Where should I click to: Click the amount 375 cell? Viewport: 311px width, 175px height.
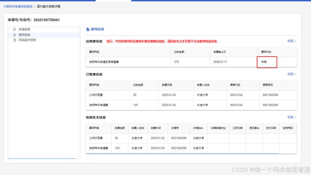(177, 62)
